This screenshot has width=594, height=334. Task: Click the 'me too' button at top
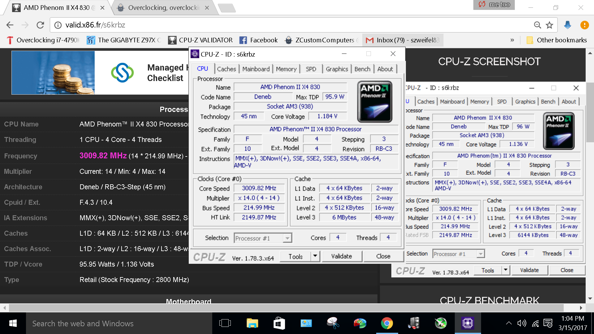494,4
